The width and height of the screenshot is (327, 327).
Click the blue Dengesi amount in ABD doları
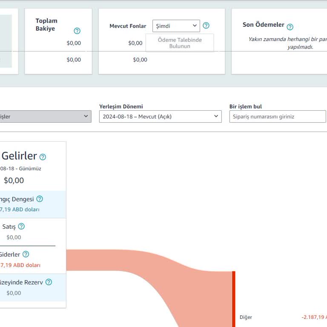tap(20, 209)
